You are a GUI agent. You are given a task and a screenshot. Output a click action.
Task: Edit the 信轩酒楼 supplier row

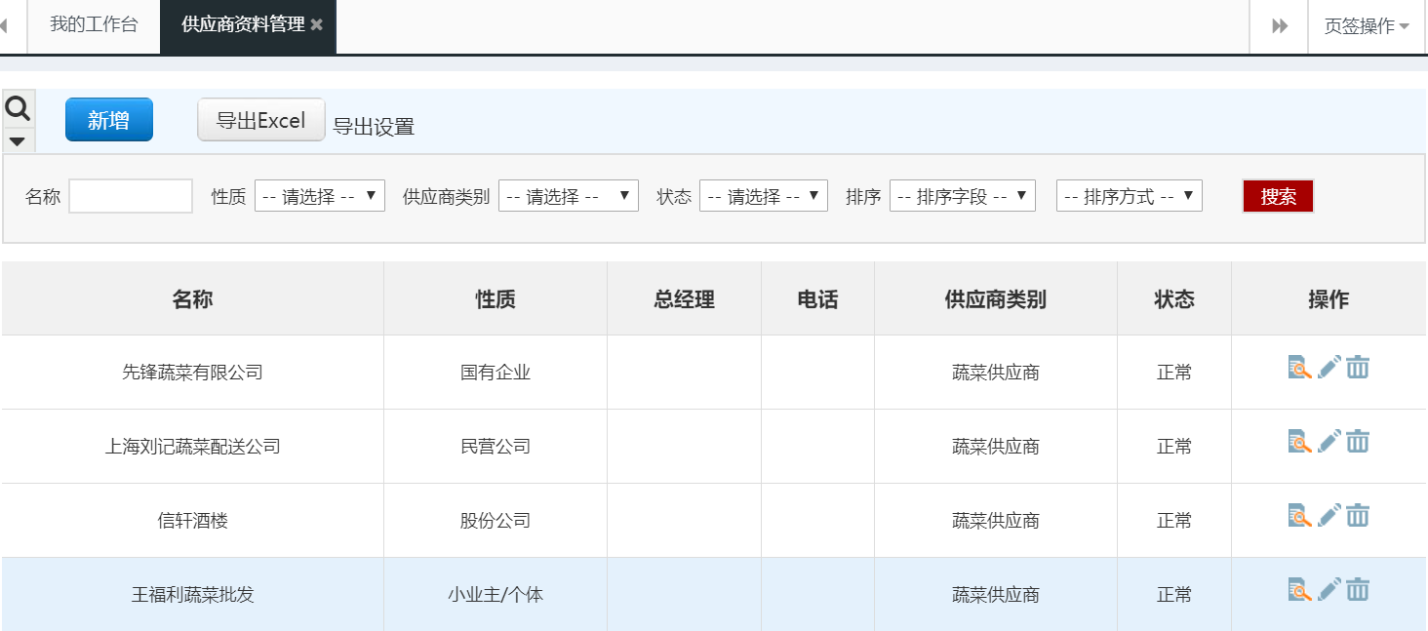(x=1329, y=516)
